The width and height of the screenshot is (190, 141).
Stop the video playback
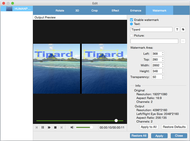pos(55,128)
